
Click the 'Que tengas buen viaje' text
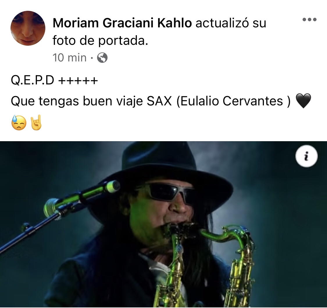pyautogui.click(x=77, y=101)
